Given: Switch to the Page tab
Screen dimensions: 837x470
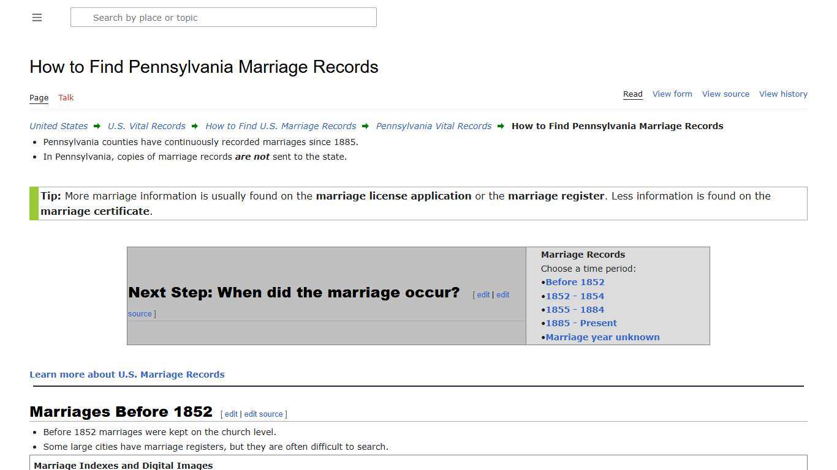Looking at the screenshot, I should (x=39, y=97).
